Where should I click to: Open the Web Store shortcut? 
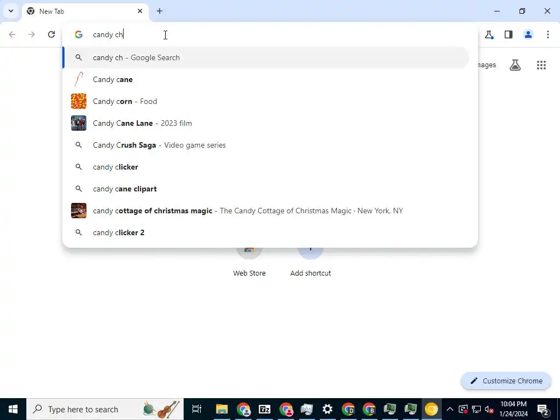[x=249, y=262]
